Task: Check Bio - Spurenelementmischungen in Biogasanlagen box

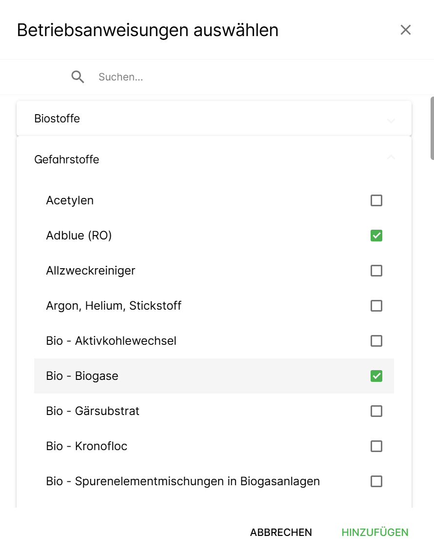Action: (x=376, y=481)
